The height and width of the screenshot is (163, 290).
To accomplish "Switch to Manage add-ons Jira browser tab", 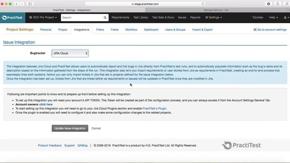I will point(216,10).
